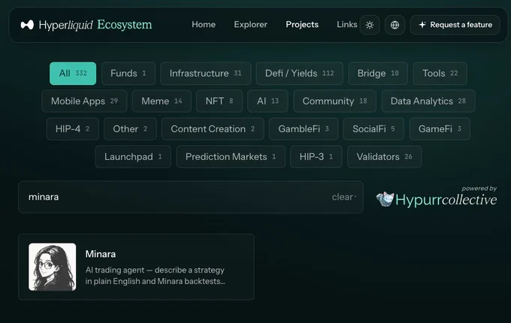Click the Minara avatar thumbnail
The width and height of the screenshot is (511, 323).
(x=52, y=267)
